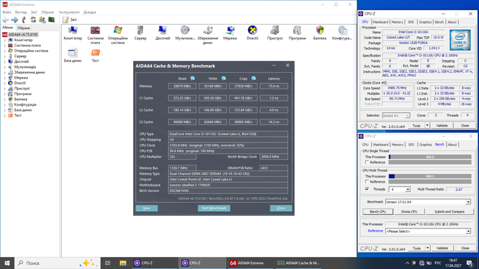This screenshot has width=479, height=269.
Task: Expand the Дисплей tree node
Action: tap(5, 62)
